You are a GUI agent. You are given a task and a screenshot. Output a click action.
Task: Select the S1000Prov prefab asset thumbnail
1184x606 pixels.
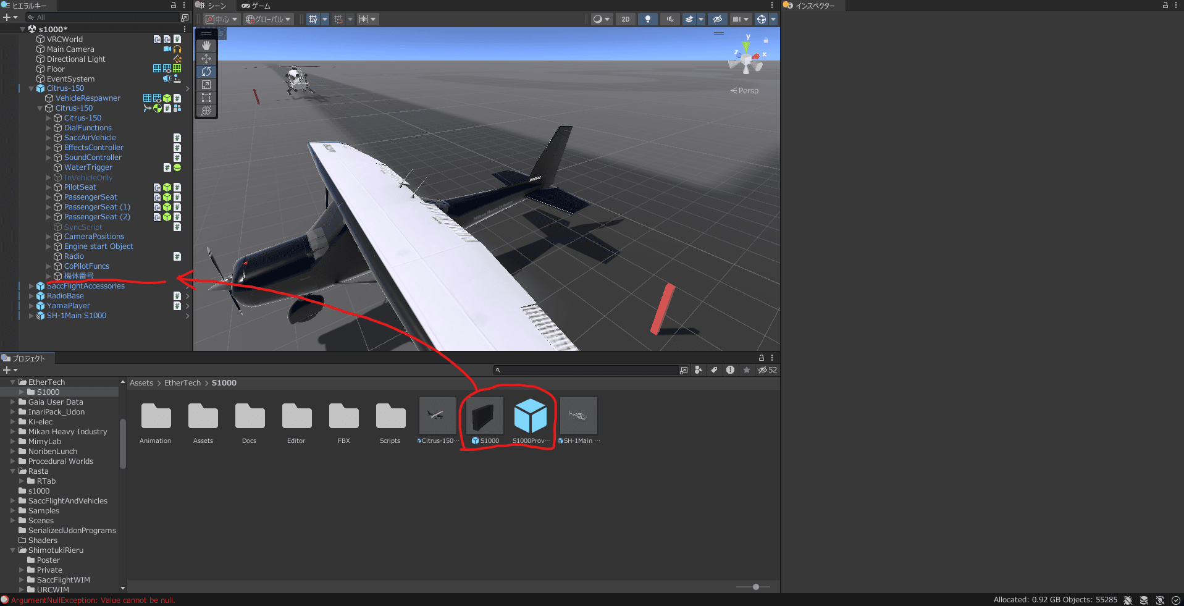pyautogui.click(x=530, y=416)
